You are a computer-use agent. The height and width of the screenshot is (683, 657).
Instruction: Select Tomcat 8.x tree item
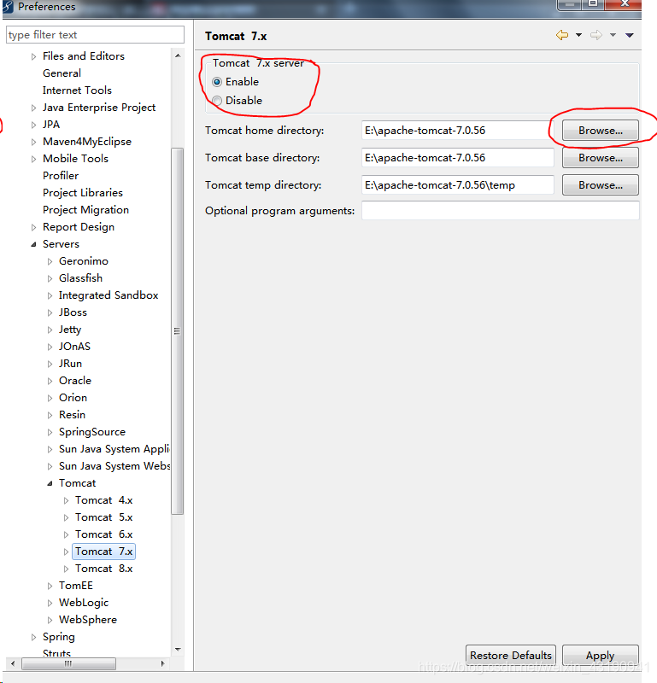[103, 569]
